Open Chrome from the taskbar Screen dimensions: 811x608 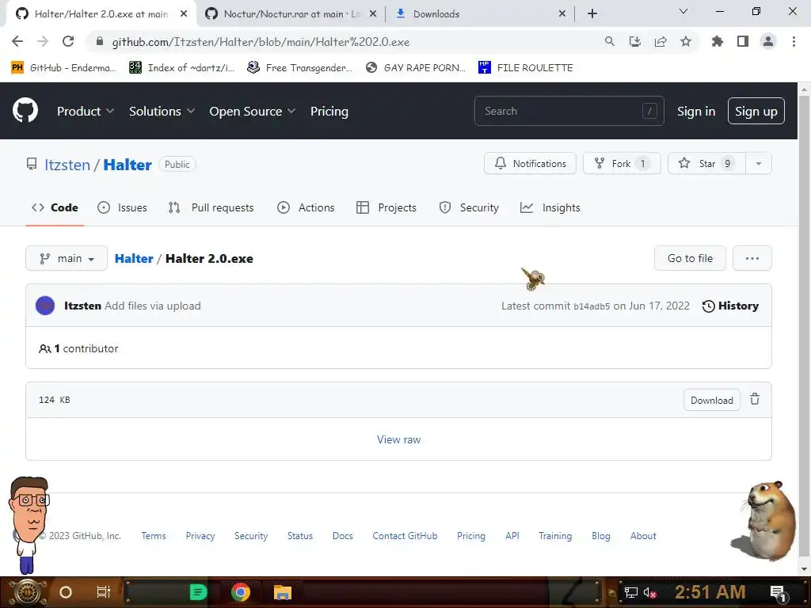tap(241, 592)
